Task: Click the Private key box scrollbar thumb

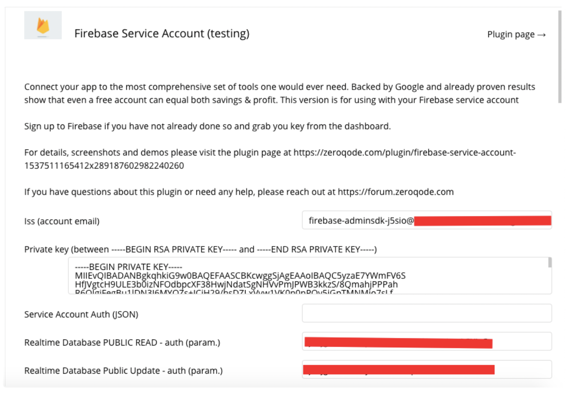Action: click(550, 262)
